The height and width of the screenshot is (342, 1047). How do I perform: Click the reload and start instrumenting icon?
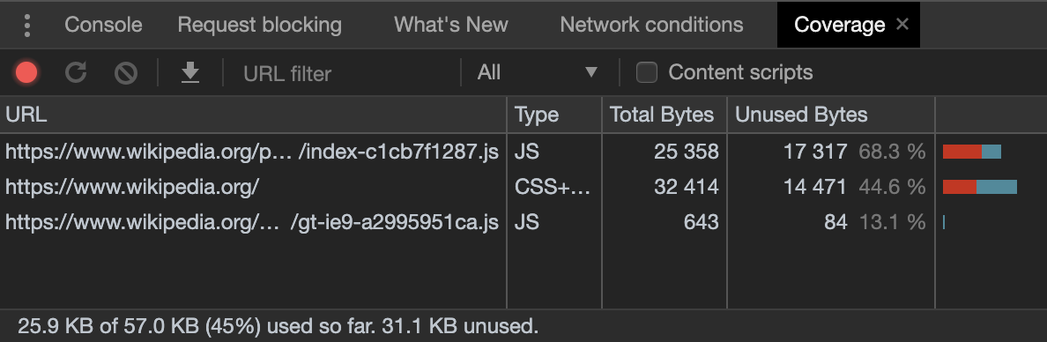point(76,72)
